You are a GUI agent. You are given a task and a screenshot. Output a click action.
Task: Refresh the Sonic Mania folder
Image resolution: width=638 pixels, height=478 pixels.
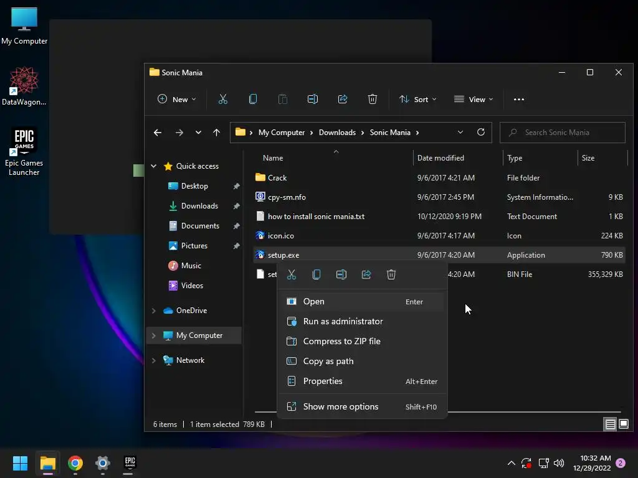(481, 132)
